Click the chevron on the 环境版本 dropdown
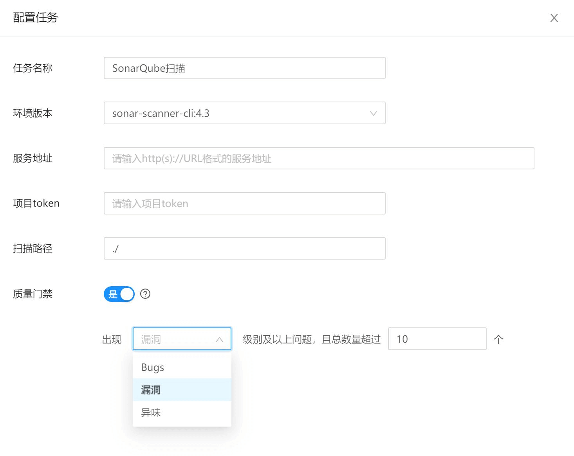This screenshot has width=574, height=456. [x=374, y=113]
